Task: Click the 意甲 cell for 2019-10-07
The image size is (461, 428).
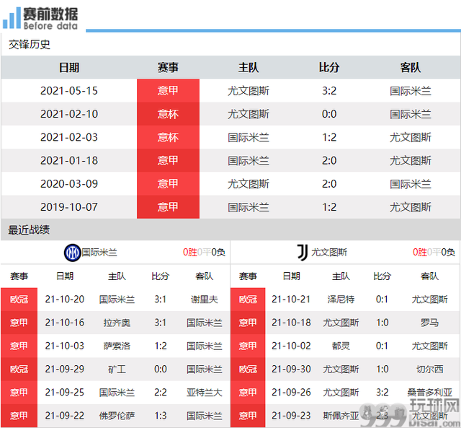Action: 168,207
